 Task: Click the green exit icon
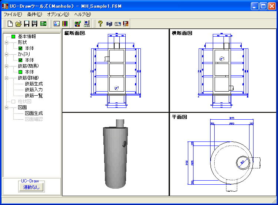43,24
